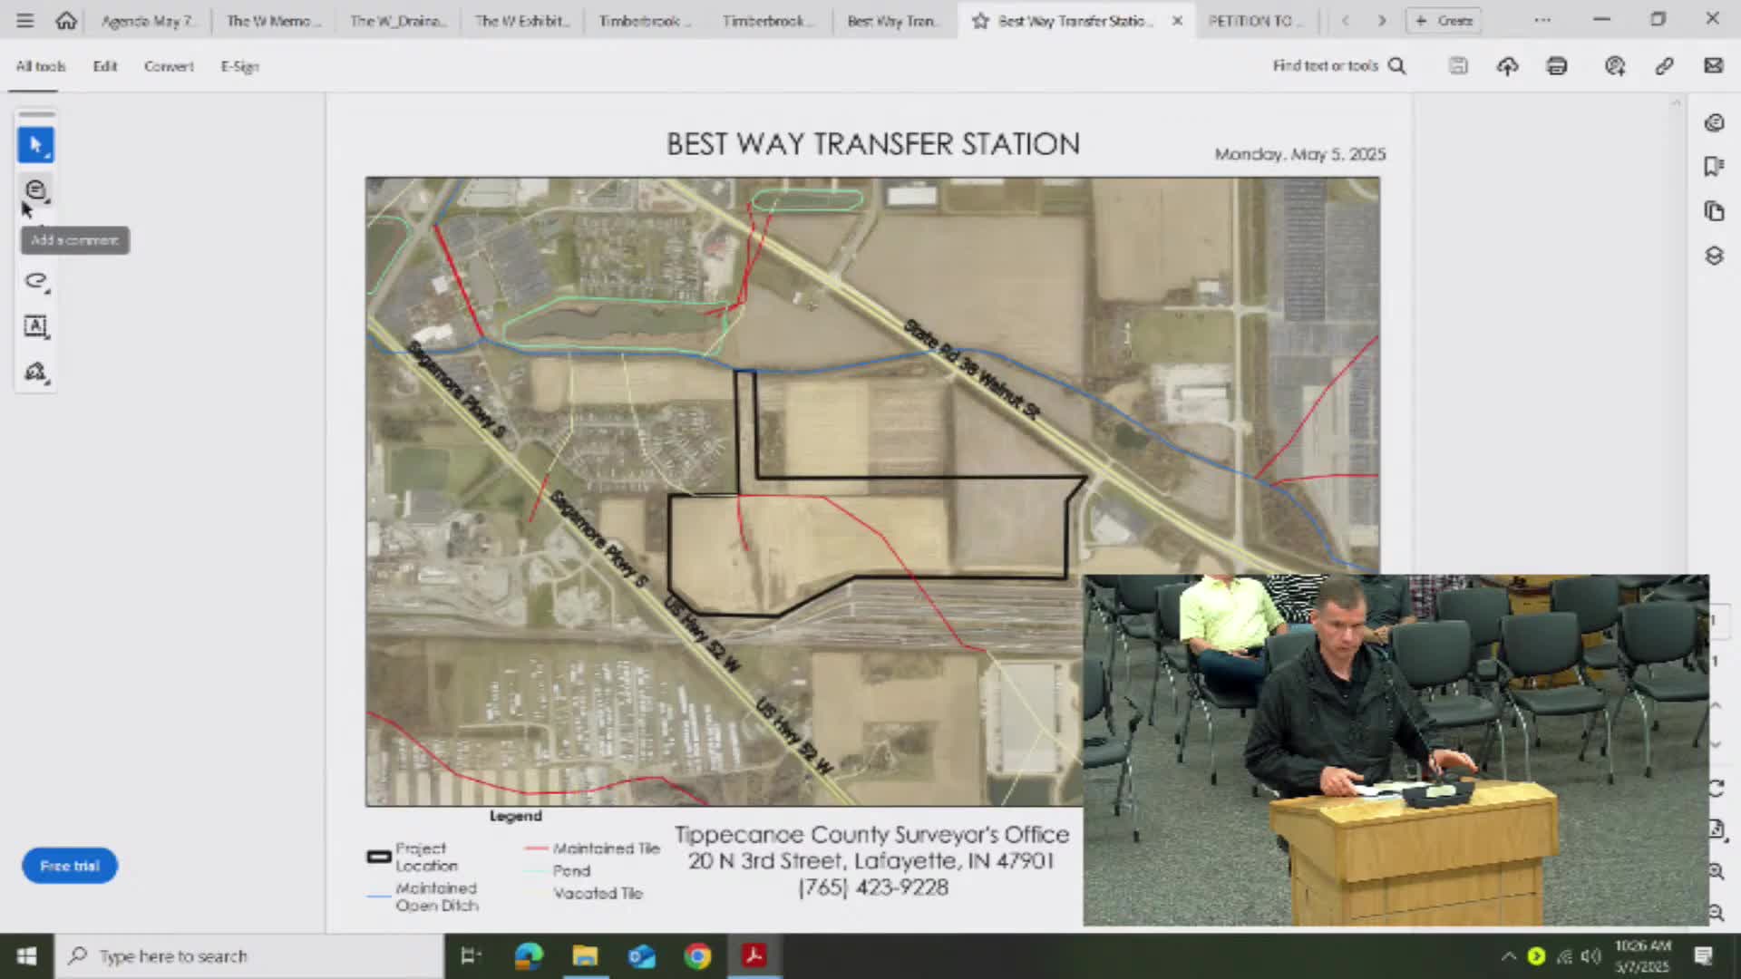Select the arrow selection tool
The height and width of the screenshot is (979, 1741).
pos(35,145)
